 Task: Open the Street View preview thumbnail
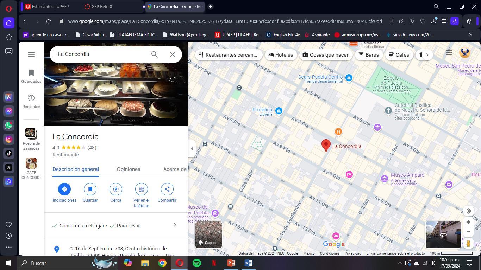[x=443, y=234]
